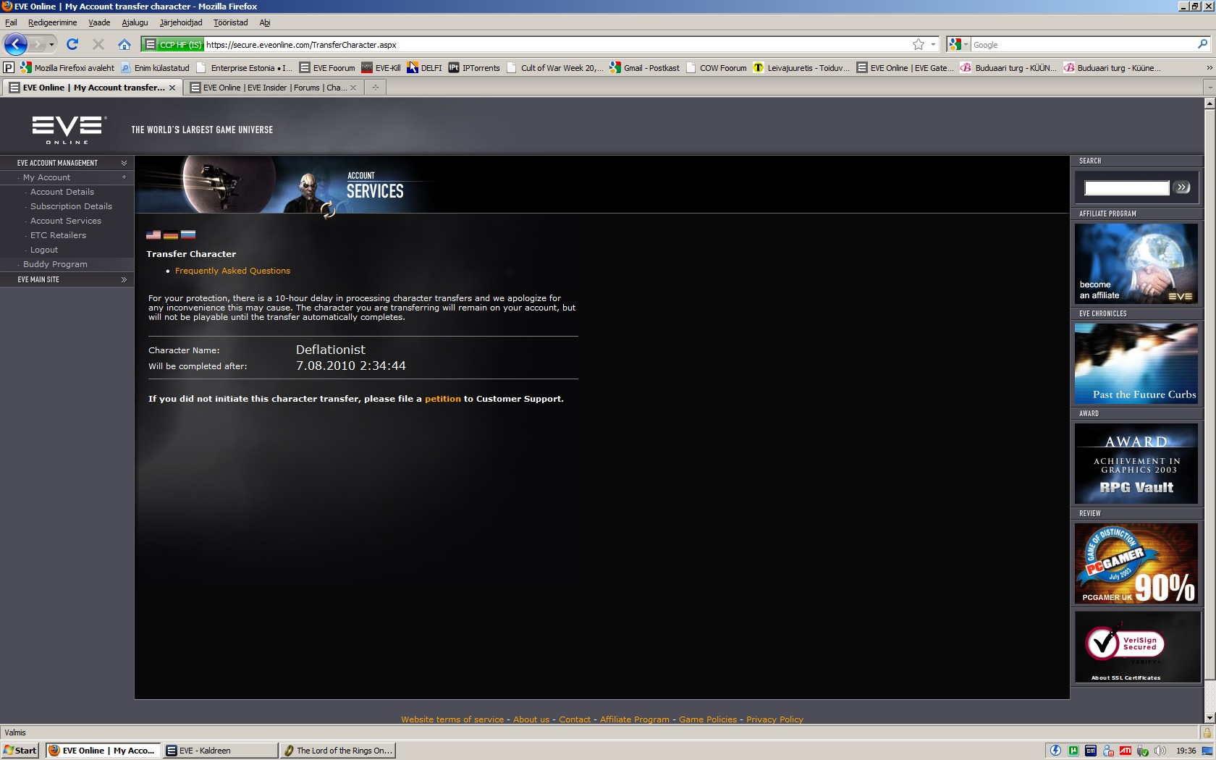Bookmark this page with the star icon
This screenshot has height=760, width=1216.
point(919,44)
